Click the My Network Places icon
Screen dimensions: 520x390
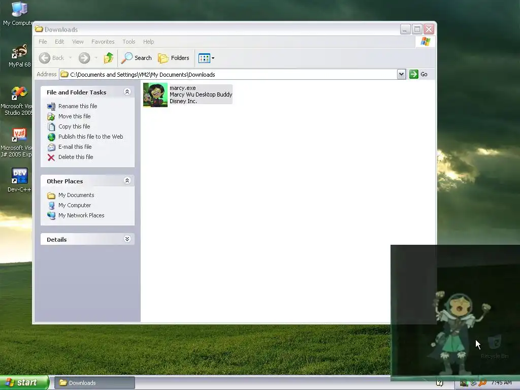coord(51,216)
